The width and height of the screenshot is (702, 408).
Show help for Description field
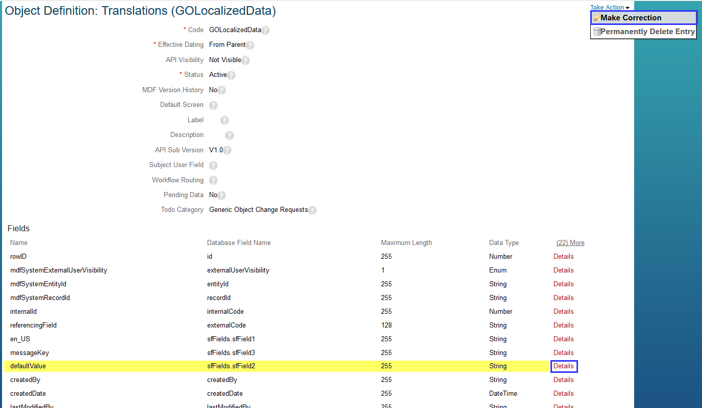tap(230, 135)
